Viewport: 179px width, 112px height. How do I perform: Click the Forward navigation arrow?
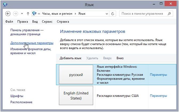pyautogui.click(x=16, y=14)
